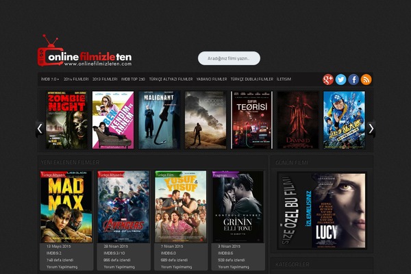Screen dimensions: 411x274
Task: Open 2013 Filmleri menu item
Action: click(105, 79)
